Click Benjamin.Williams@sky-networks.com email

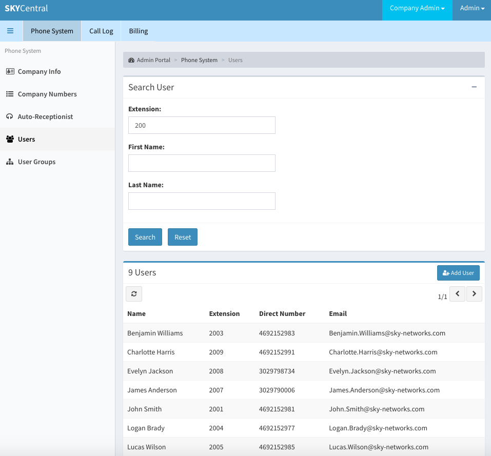coord(387,333)
